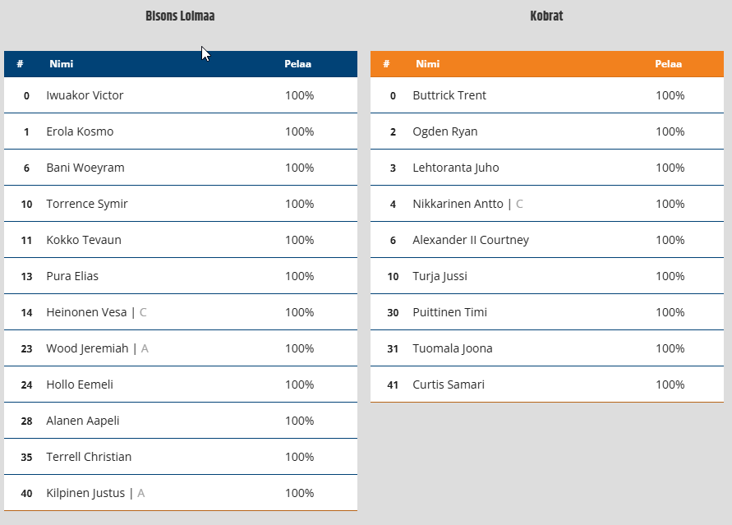Click Curtis Samari in Kobrat list
This screenshot has height=525, width=732.
click(x=449, y=385)
